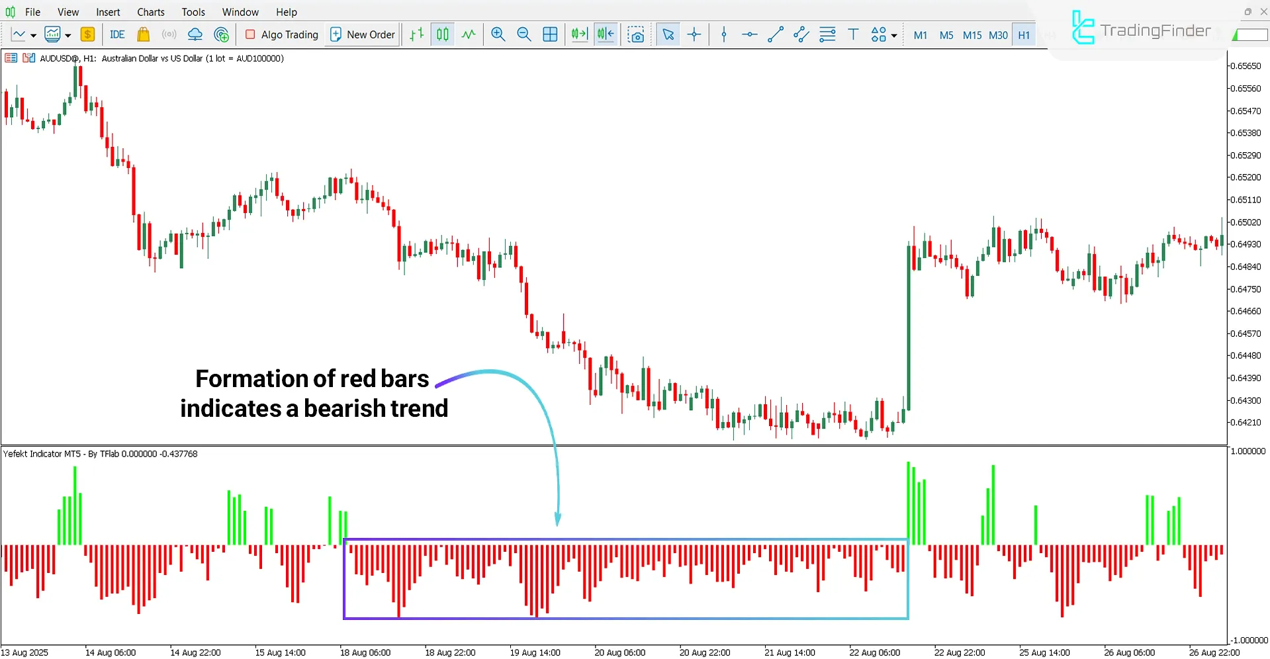
Task: Select the Crosshair tool
Action: pos(694,34)
